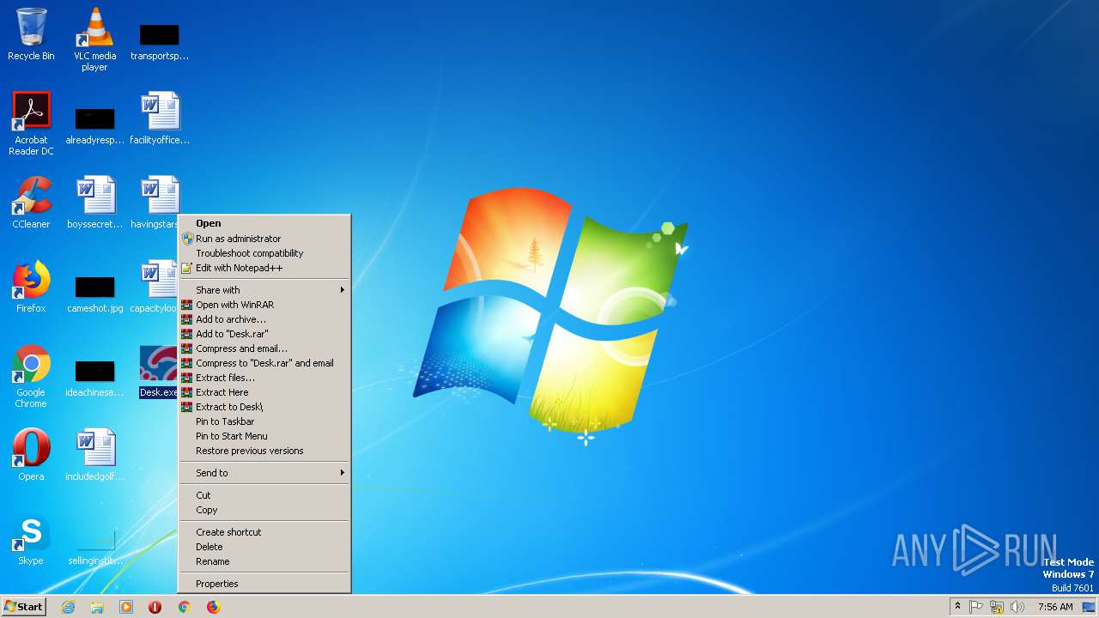1099x618 pixels.
Task: Launch Opera from the taskbar
Action: pyautogui.click(x=155, y=607)
